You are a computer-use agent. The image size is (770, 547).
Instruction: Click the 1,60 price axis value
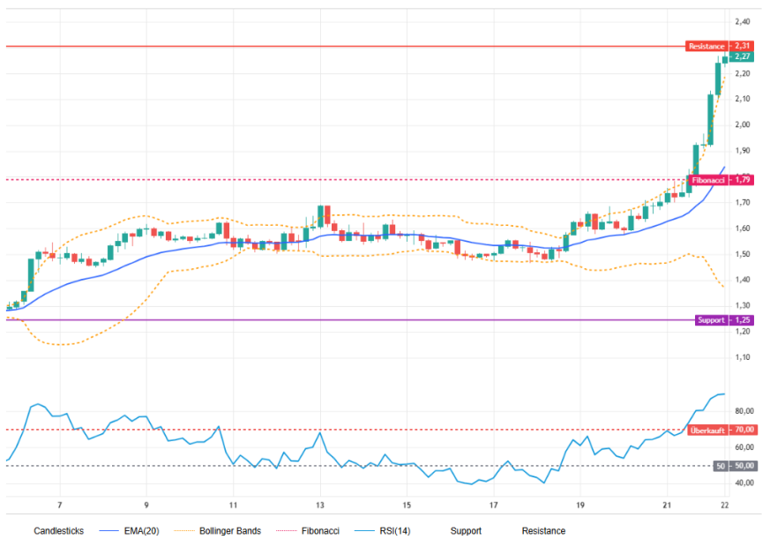point(743,229)
